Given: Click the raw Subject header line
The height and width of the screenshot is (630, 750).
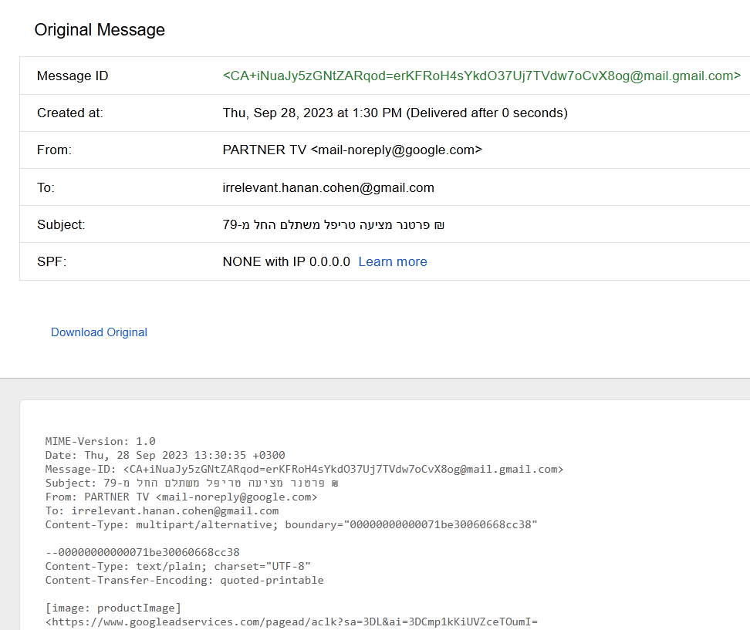Looking at the screenshot, I should pos(192,483).
